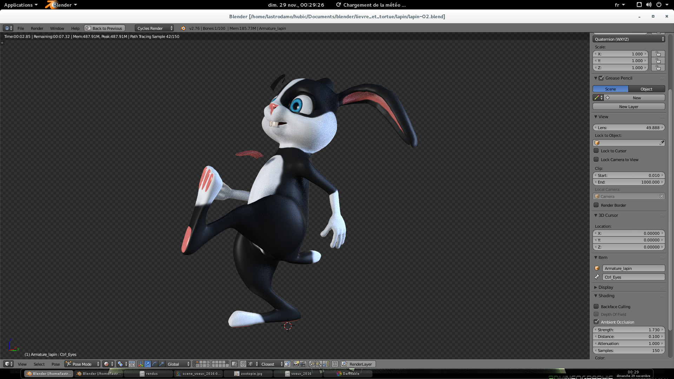Open the pivot point selector in the 3D view header
This screenshot has height=379, width=674.
coord(122,364)
